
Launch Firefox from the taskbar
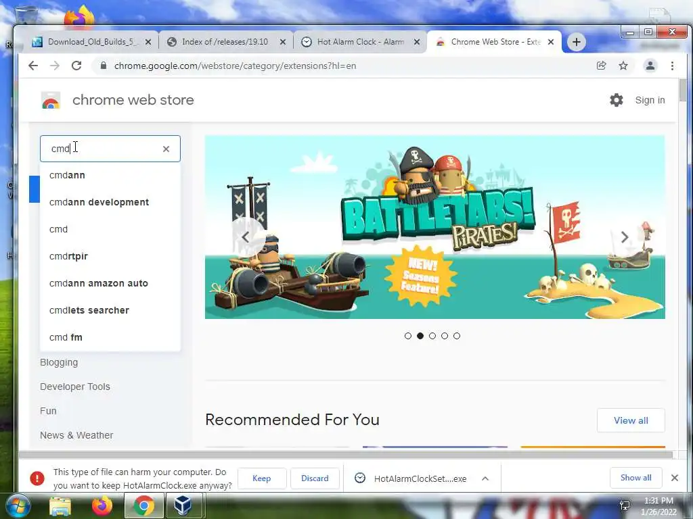tap(102, 505)
